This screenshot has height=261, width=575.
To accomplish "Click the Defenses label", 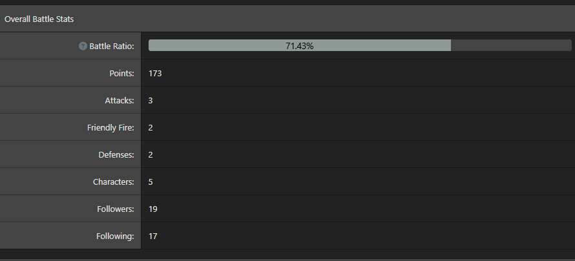I will point(116,155).
